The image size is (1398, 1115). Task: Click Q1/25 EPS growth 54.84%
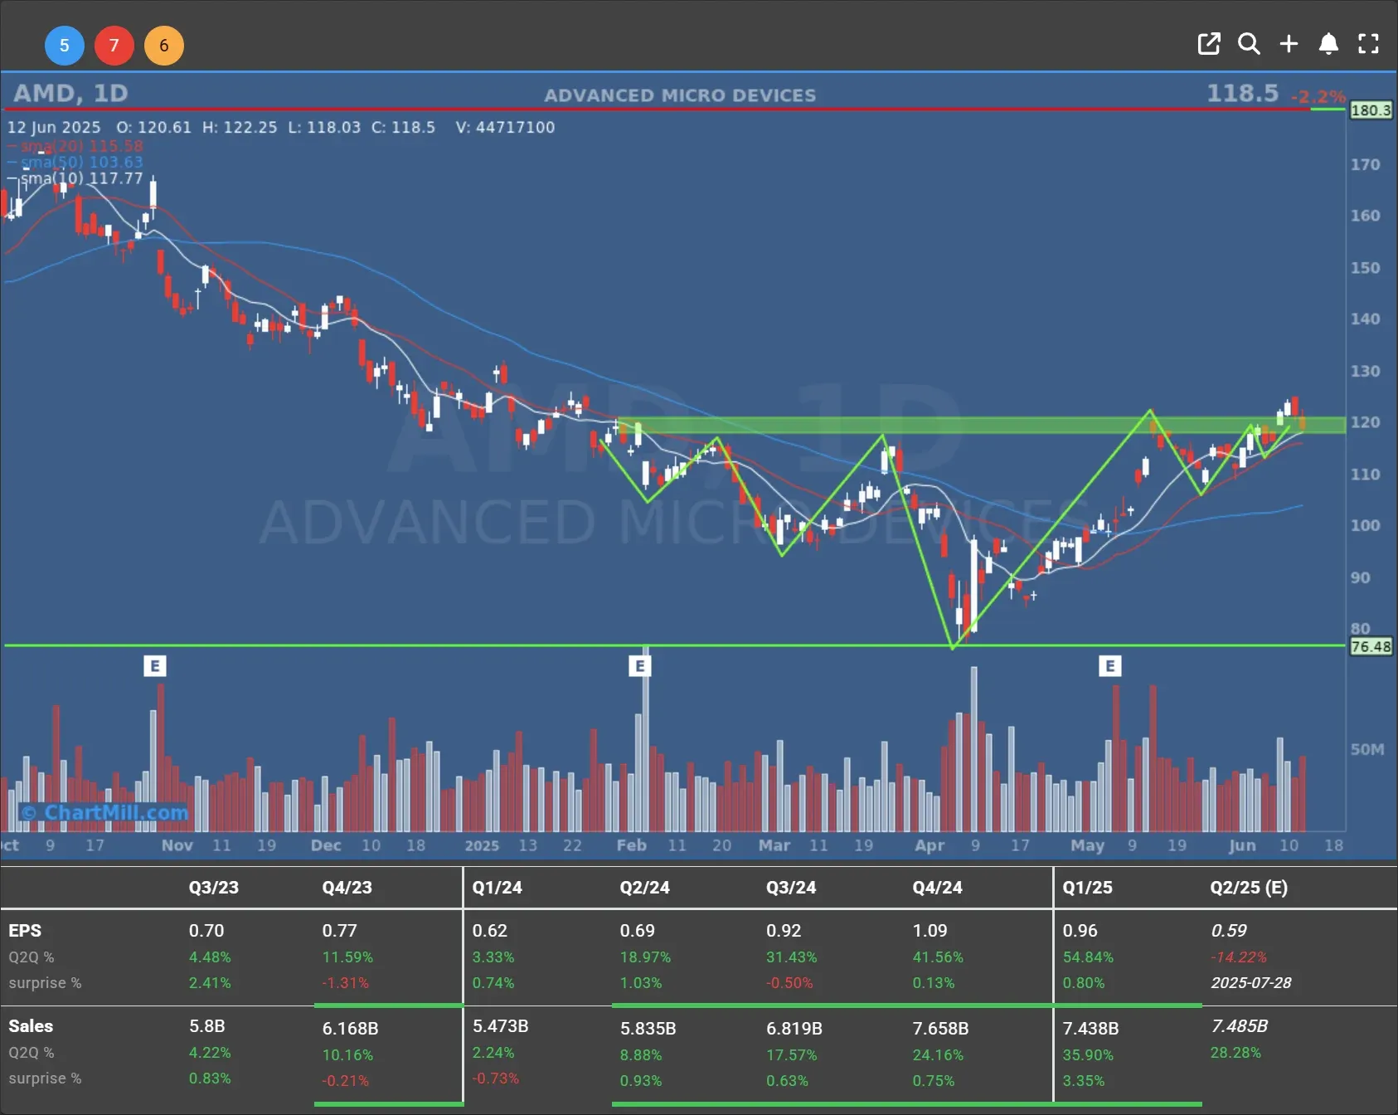(x=1088, y=957)
